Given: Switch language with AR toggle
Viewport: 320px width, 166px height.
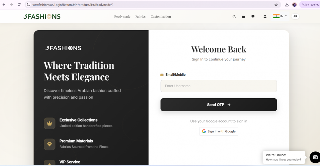Looking at the screenshot, I should 295,16.
